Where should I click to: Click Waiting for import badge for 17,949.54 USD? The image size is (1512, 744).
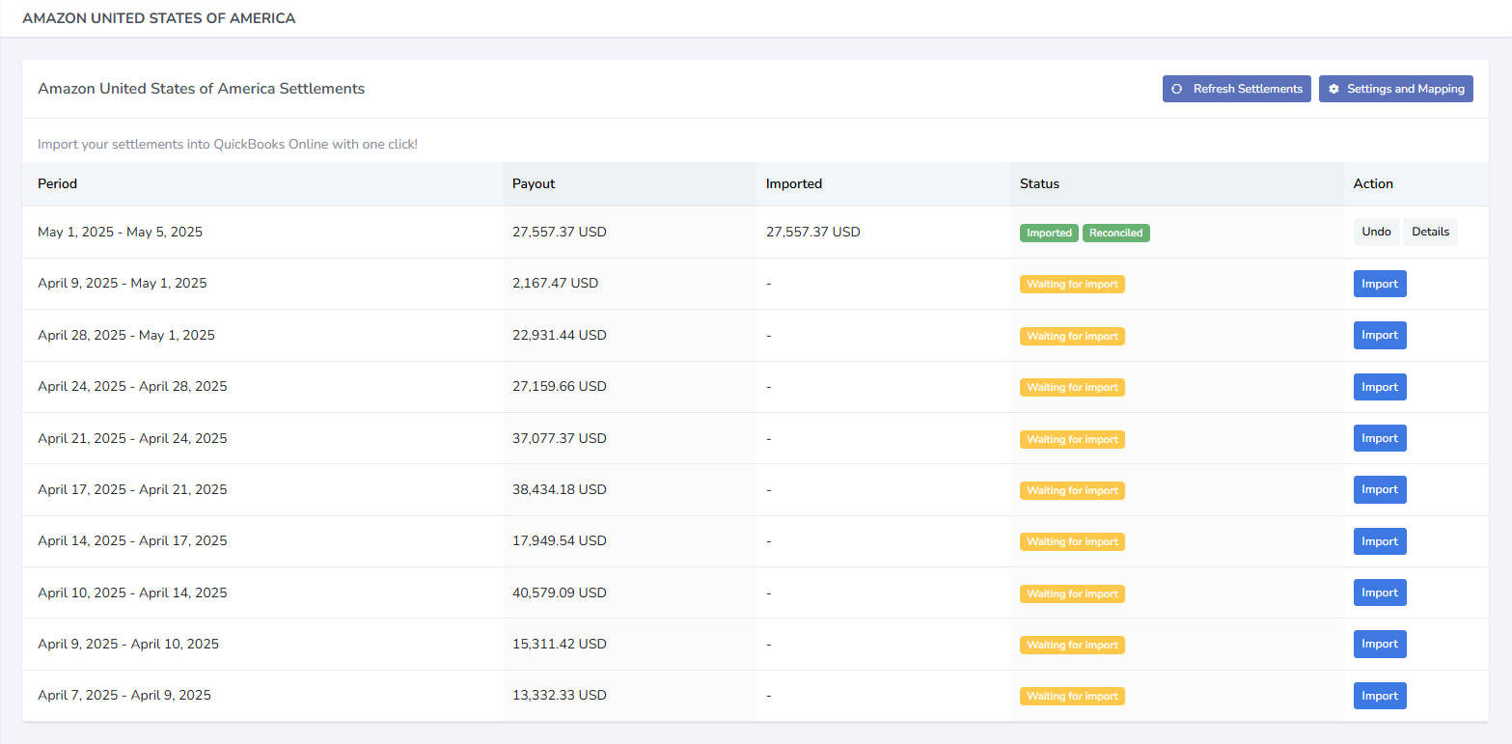1072,541
